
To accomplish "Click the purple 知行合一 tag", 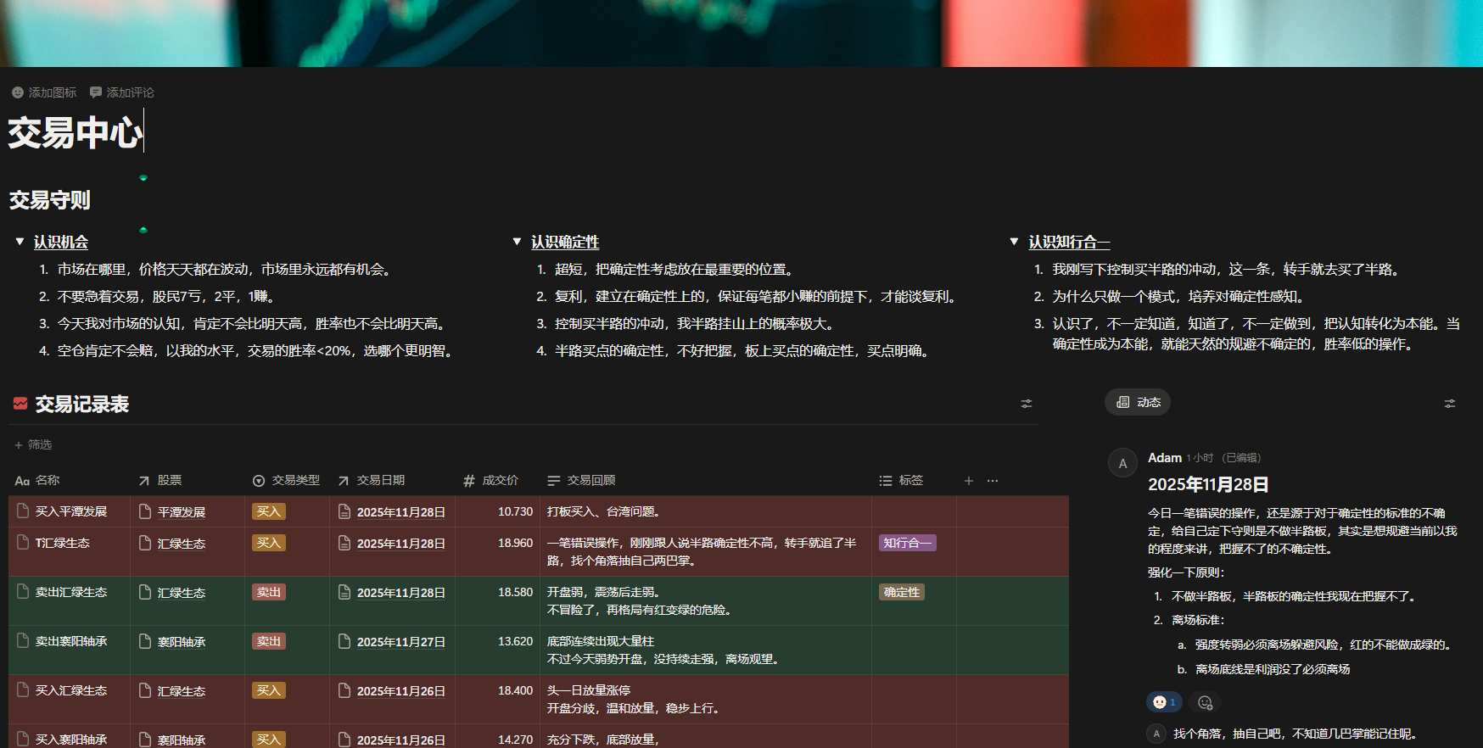I will point(907,543).
